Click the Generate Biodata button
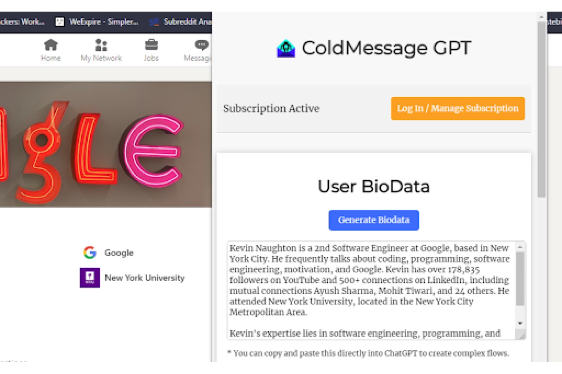 coord(374,220)
